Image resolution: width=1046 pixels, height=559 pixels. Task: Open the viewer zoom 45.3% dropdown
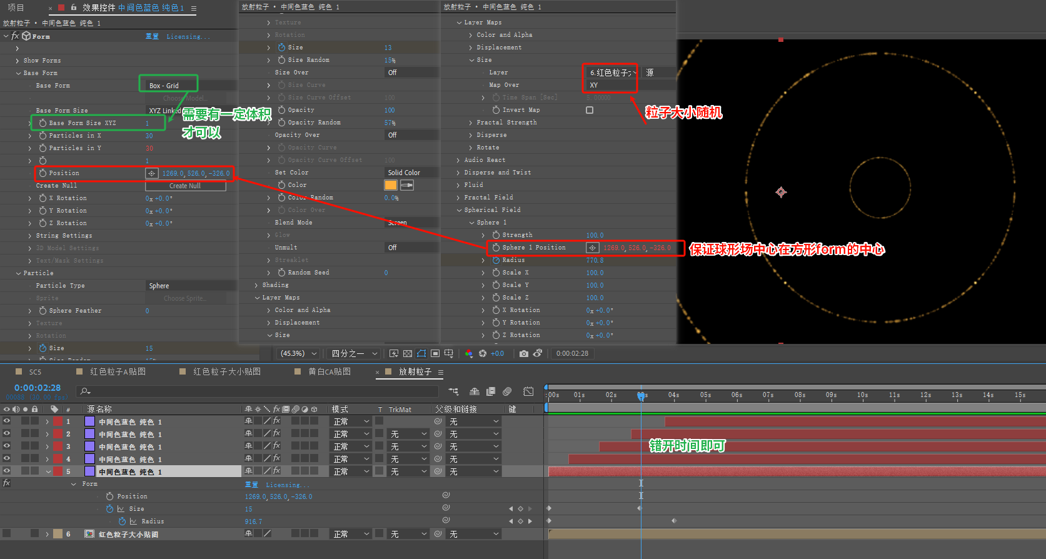298,353
